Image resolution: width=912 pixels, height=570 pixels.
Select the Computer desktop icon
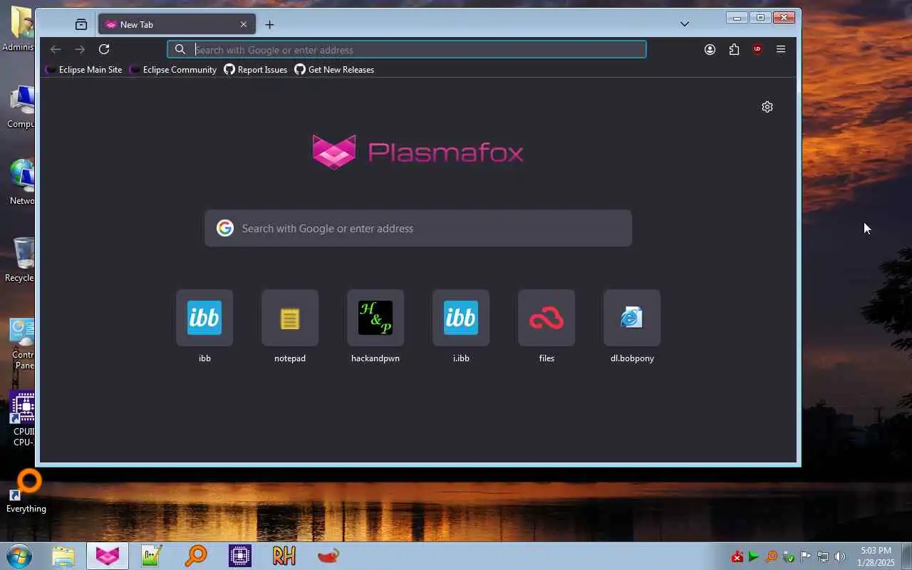coord(21,107)
